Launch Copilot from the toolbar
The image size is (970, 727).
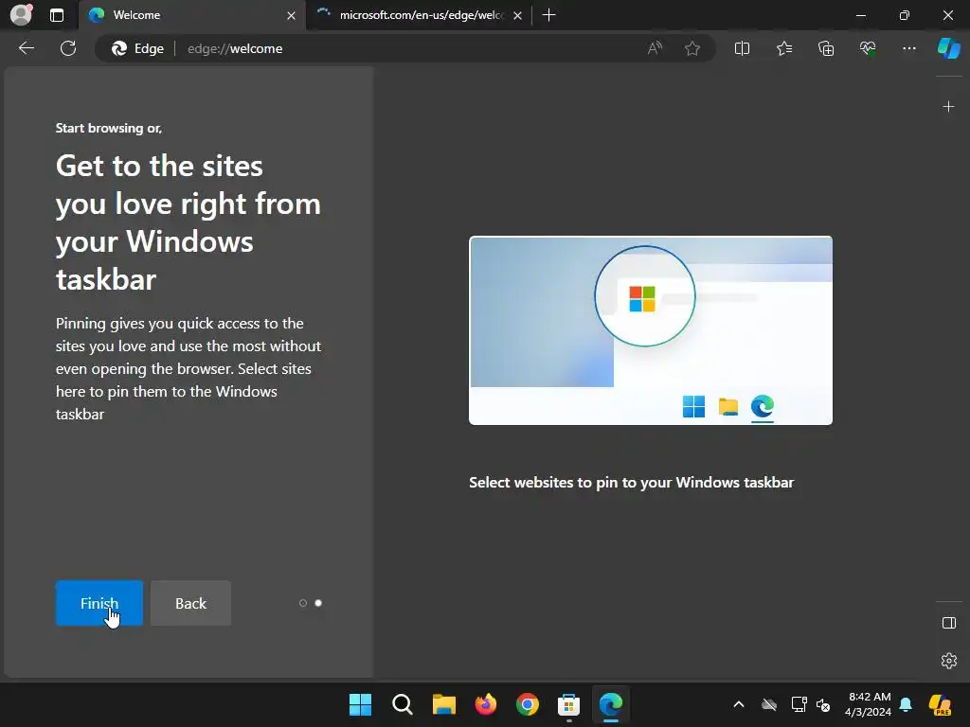pyautogui.click(x=948, y=48)
